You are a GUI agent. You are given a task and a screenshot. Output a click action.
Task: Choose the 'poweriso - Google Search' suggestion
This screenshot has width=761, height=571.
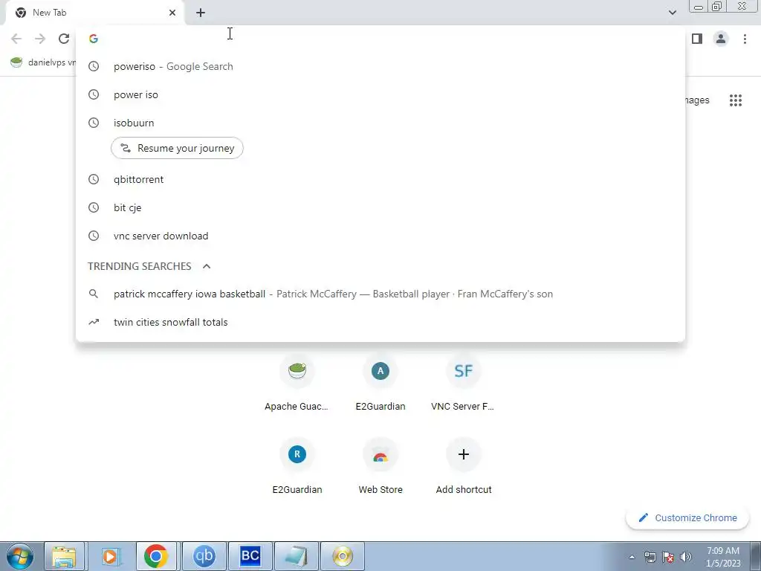[x=380, y=66]
